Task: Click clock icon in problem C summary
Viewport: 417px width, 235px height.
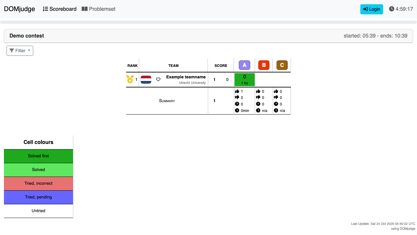Action: click(x=276, y=110)
